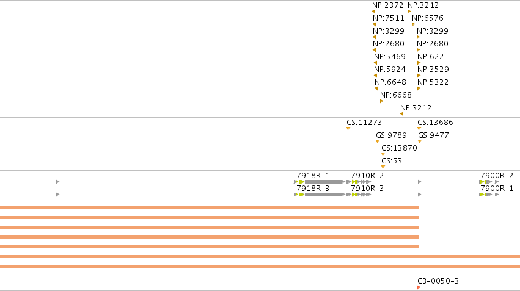Click the thick gray exon below 7918R-3
Viewport: 520px width, 291px height.
[x=324, y=195]
